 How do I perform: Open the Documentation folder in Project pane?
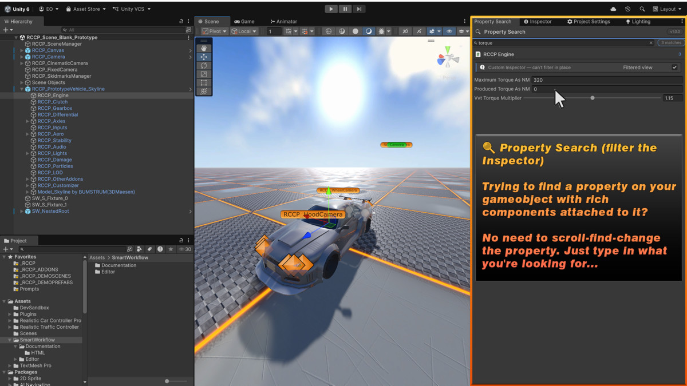point(119,265)
